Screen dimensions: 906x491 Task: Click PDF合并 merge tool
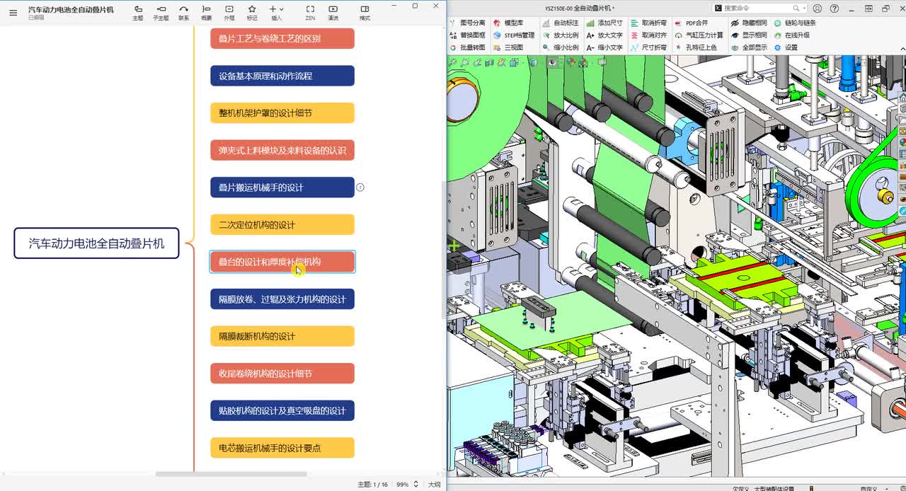(x=692, y=23)
